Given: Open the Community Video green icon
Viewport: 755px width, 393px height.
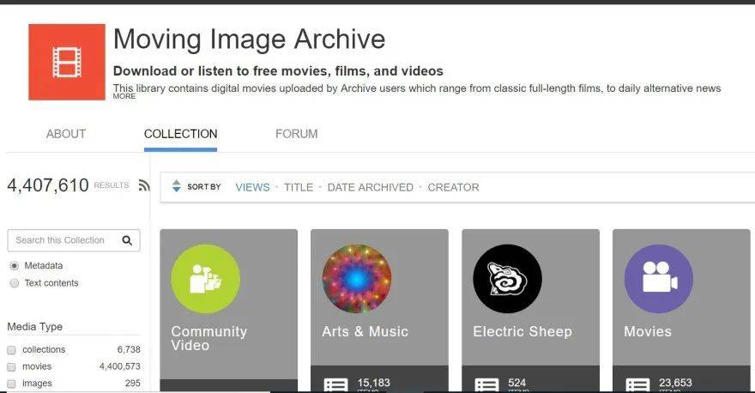Looking at the screenshot, I should [x=206, y=279].
